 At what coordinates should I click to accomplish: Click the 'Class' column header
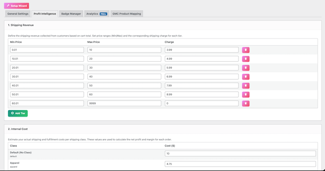pyautogui.click(x=13, y=146)
